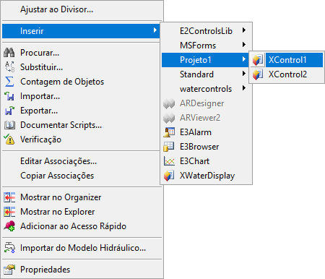Select Copiar Associações

point(82,176)
